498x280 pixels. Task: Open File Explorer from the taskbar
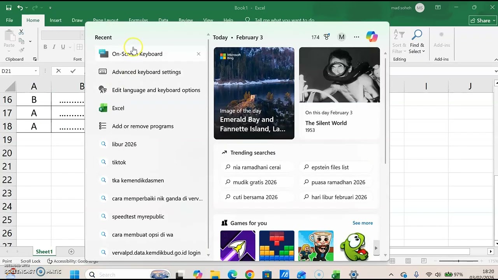pyautogui.click(x=215, y=275)
